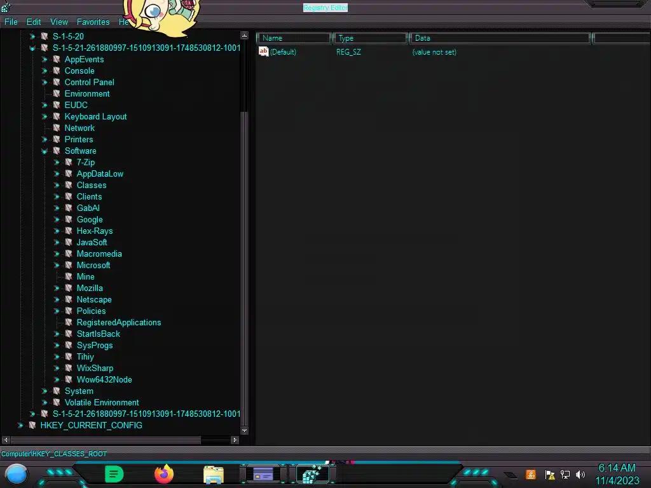Viewport: 651px width, 488px height.
Task: Click the taskbar clock showing 6:14 AM
Action: click(x=617, y=468)
